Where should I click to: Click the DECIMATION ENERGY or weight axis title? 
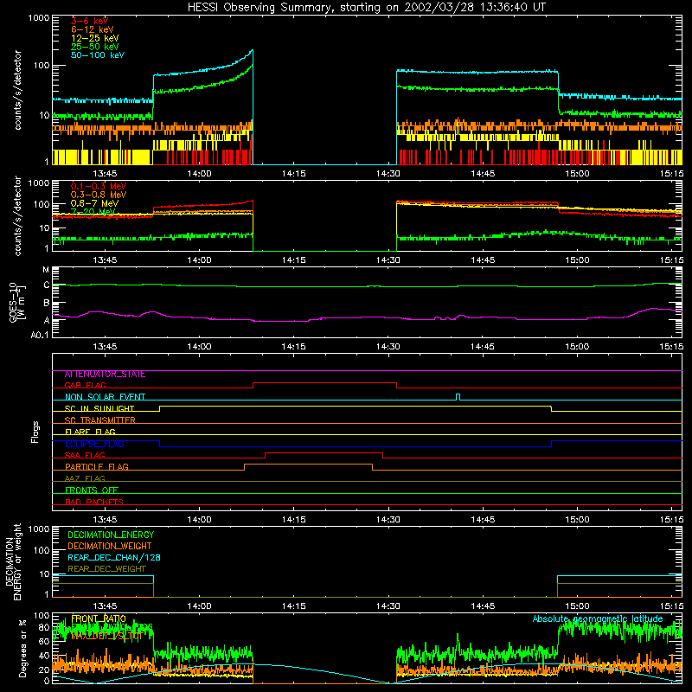[13, 561]
